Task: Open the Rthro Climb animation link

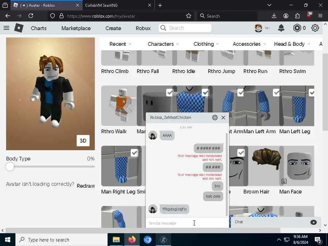Action: click(x=115, y=71)
